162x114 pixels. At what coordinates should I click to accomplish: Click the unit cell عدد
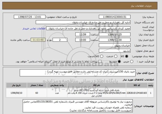[57, 93]
